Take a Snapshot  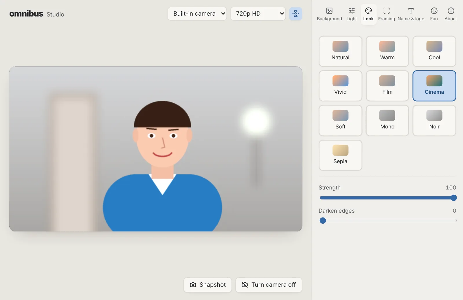208,285
